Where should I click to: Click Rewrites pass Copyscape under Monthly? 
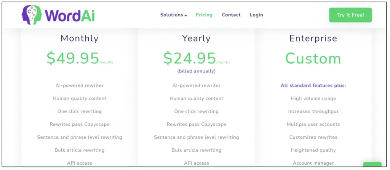coord(80,124)
